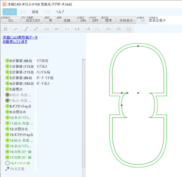The height and width of the screenshot is (177, 182).
Task: Select element 14:始点-角度
Action: pos(21,140)
